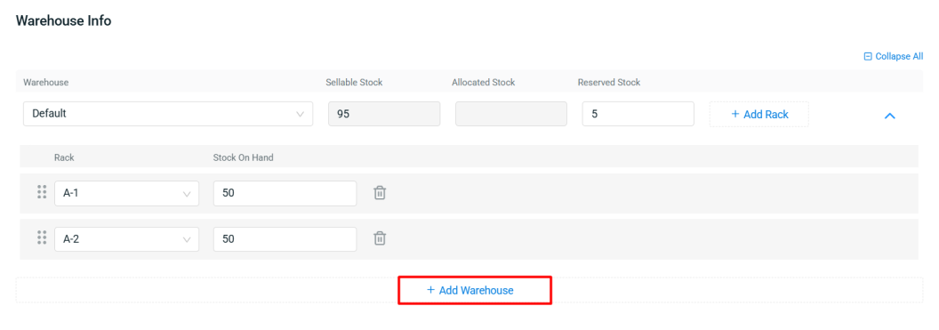Focus Stock On Hand field for A-2

click(x=285, y=239)
